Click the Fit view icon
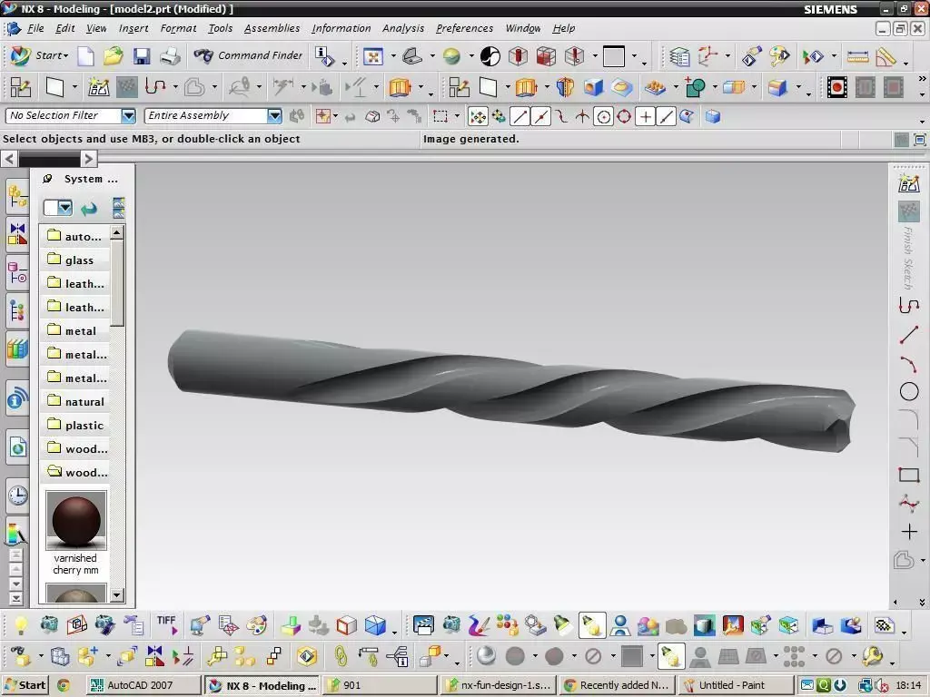Screen dimensions: 930x697 click(x=373, y=57)
